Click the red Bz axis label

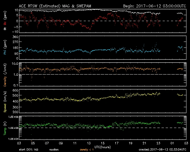(x=6, y=18)
